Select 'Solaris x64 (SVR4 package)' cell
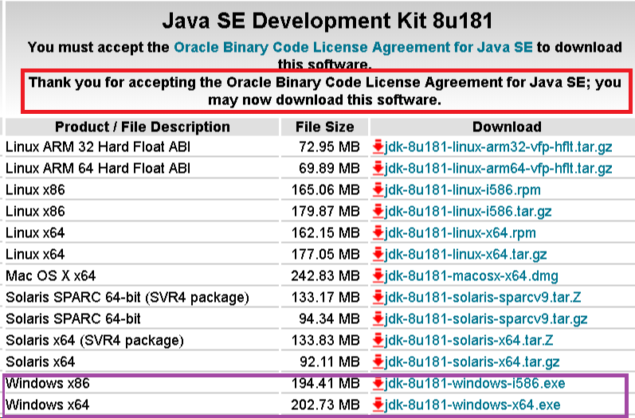Screen dimensions: 635x418 tap(95, 340)
